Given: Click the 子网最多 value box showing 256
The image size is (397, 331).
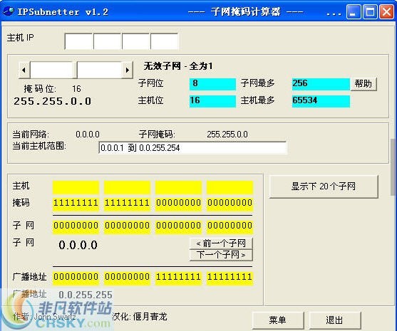Looking at the screenshot, I should click(x=321, y=84).
